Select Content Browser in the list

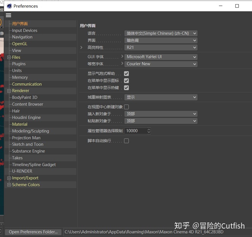pyautogui.click(x=28, y=104)
